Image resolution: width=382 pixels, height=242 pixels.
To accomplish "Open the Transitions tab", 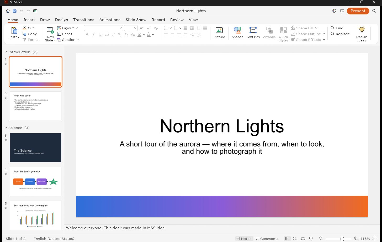I will pyautogui.click(x=84, y=20).
